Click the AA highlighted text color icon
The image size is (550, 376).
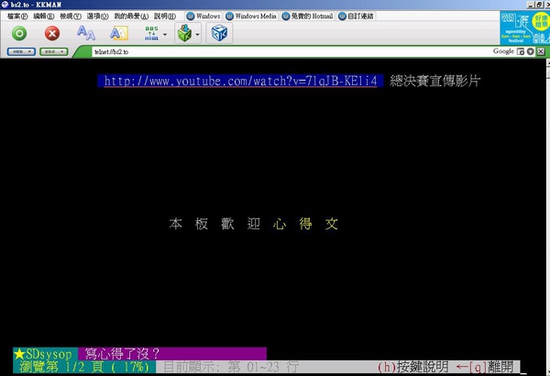119,33
